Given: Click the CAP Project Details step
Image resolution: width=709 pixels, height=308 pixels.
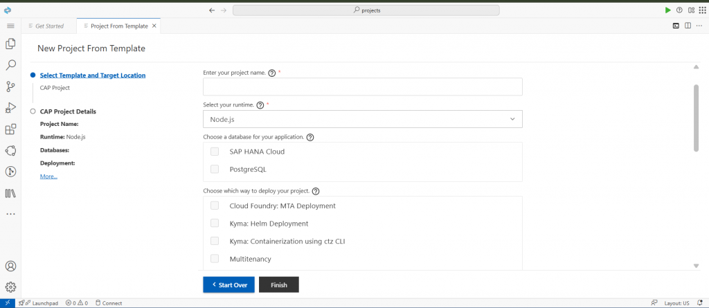Looking at the screenshot, I should [68, 111].
